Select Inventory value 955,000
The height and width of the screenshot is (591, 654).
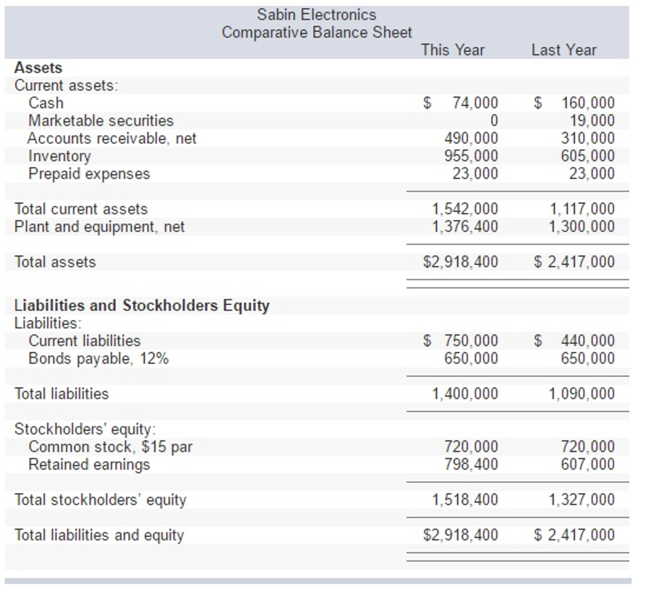point(471,156)
